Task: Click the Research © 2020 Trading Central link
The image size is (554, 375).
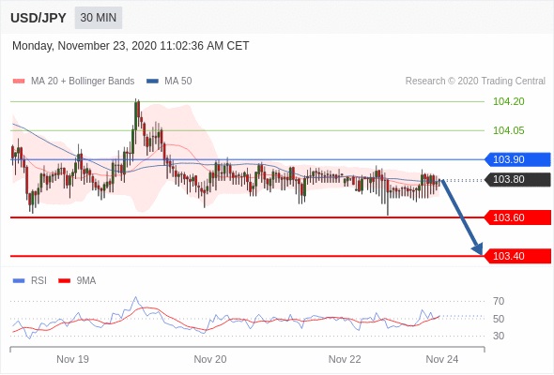Action: point(475,82)
